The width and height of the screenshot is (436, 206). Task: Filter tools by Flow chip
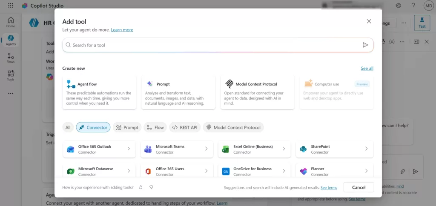pos(155,127)
